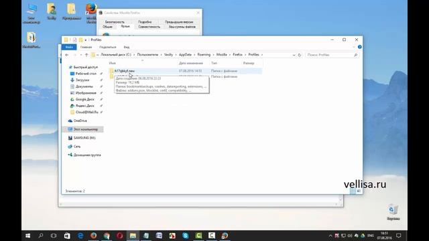The height and width of the screenshot is (241, 429).
Task: Click Profiles breadcrumb in the address path
Action: point(253,55)
